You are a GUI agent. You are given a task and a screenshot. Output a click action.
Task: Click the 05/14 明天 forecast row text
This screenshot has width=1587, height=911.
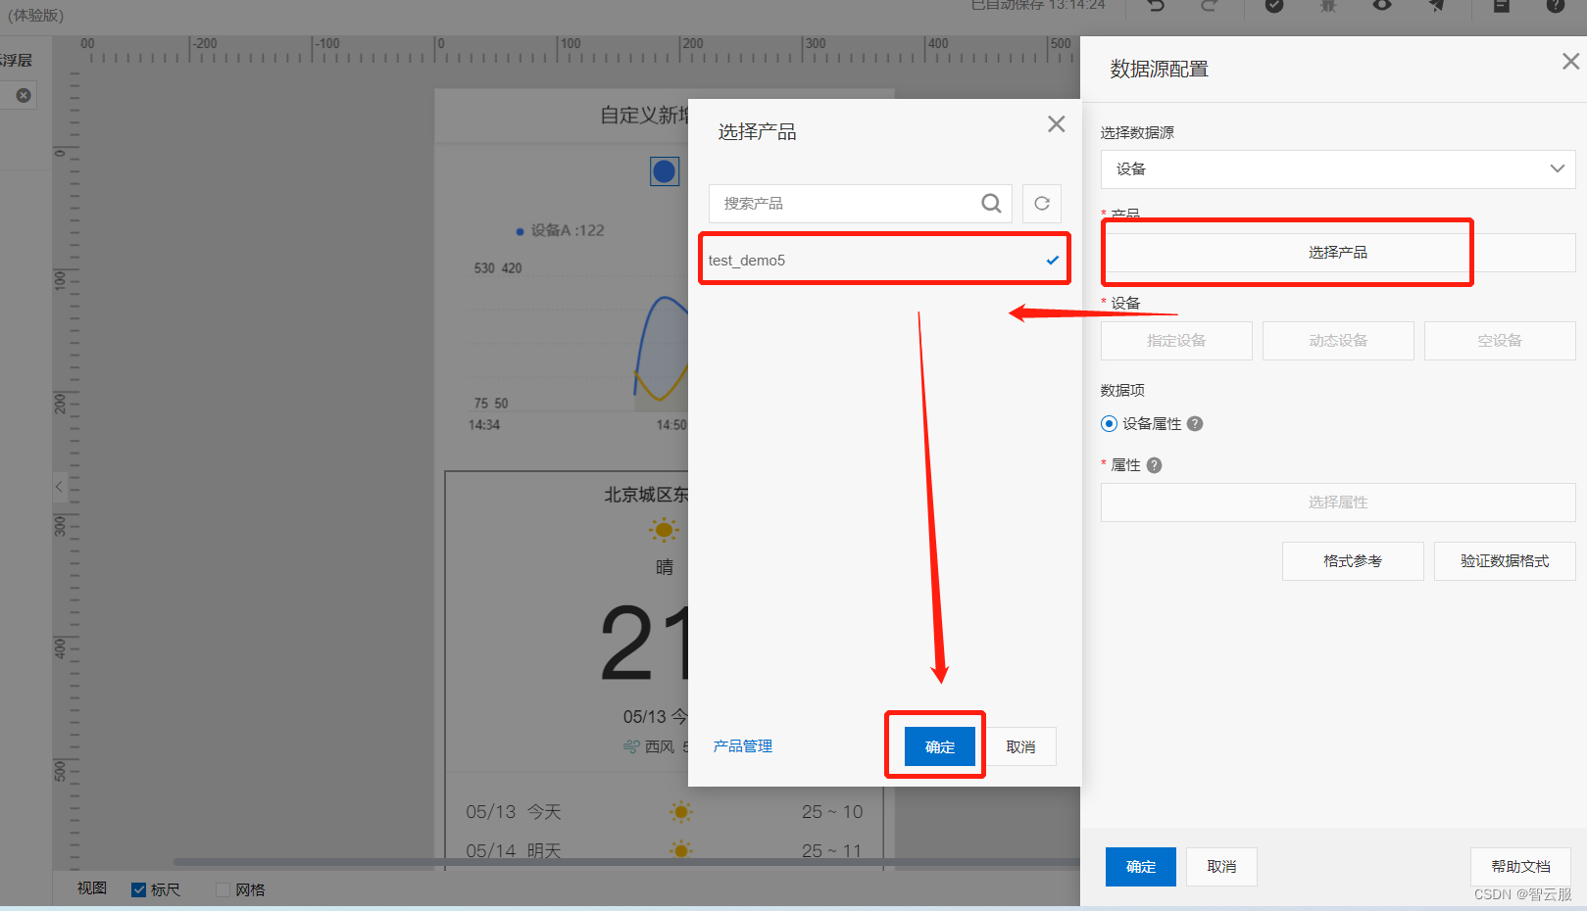[x=514, y=850]
